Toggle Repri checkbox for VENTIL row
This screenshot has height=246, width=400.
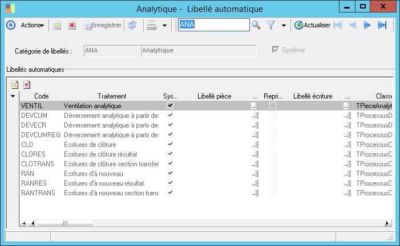[x=273, y=105]
